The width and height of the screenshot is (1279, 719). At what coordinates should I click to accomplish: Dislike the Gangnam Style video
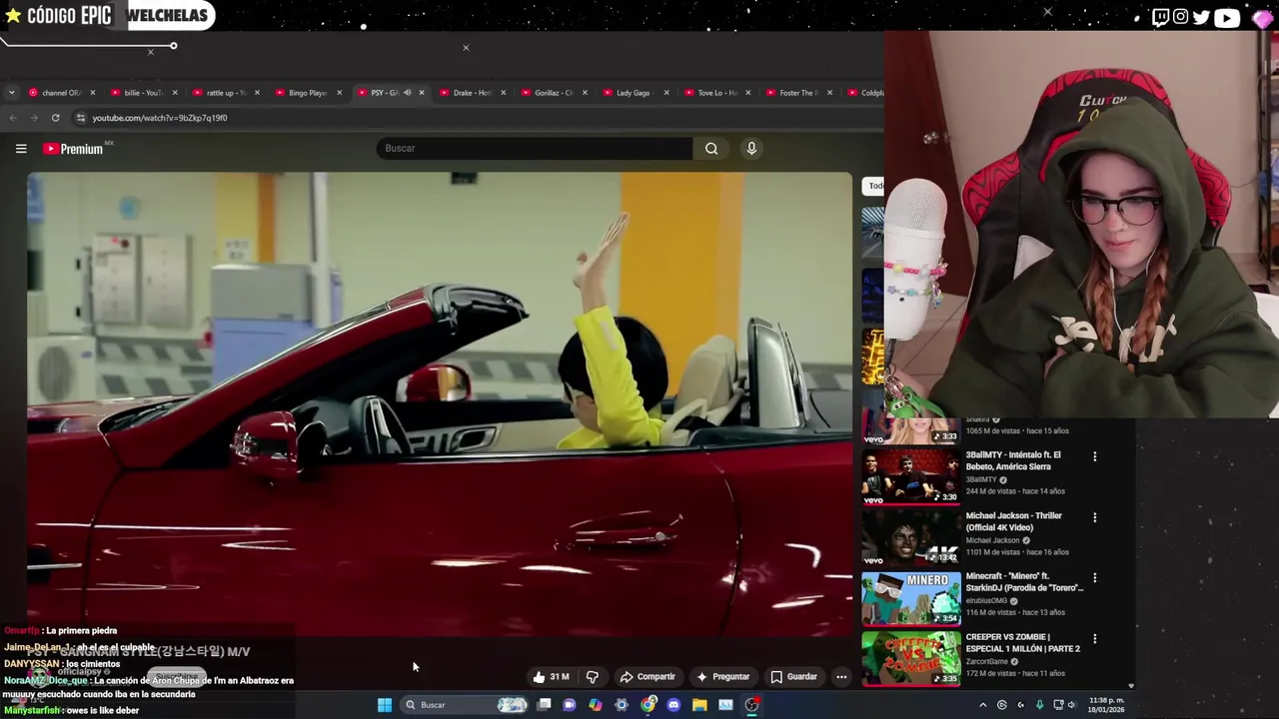coord(592,677)
